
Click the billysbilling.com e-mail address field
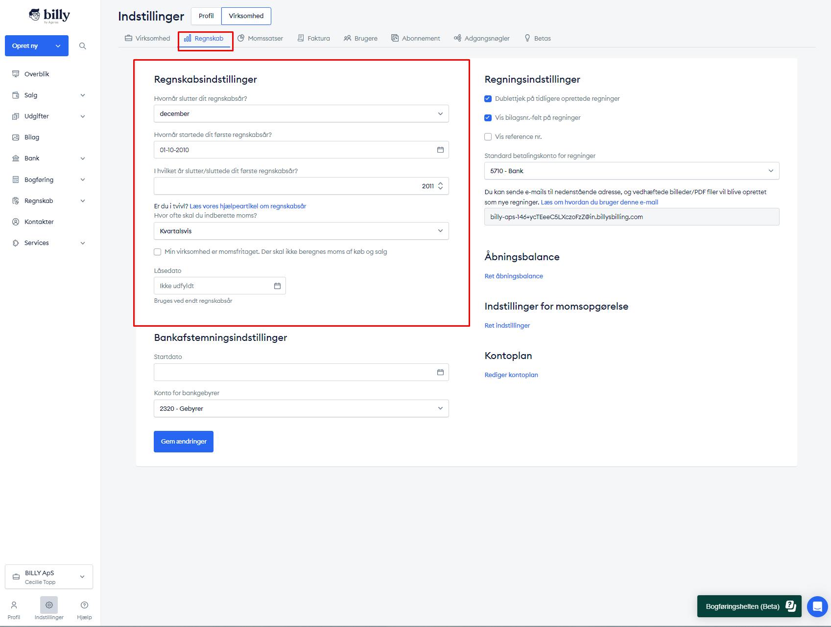[x=632, y=217]
